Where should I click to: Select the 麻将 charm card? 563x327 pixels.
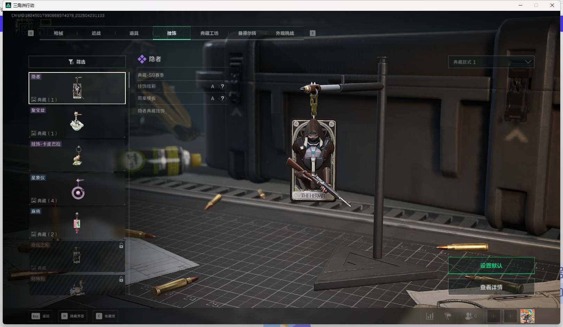77,223
